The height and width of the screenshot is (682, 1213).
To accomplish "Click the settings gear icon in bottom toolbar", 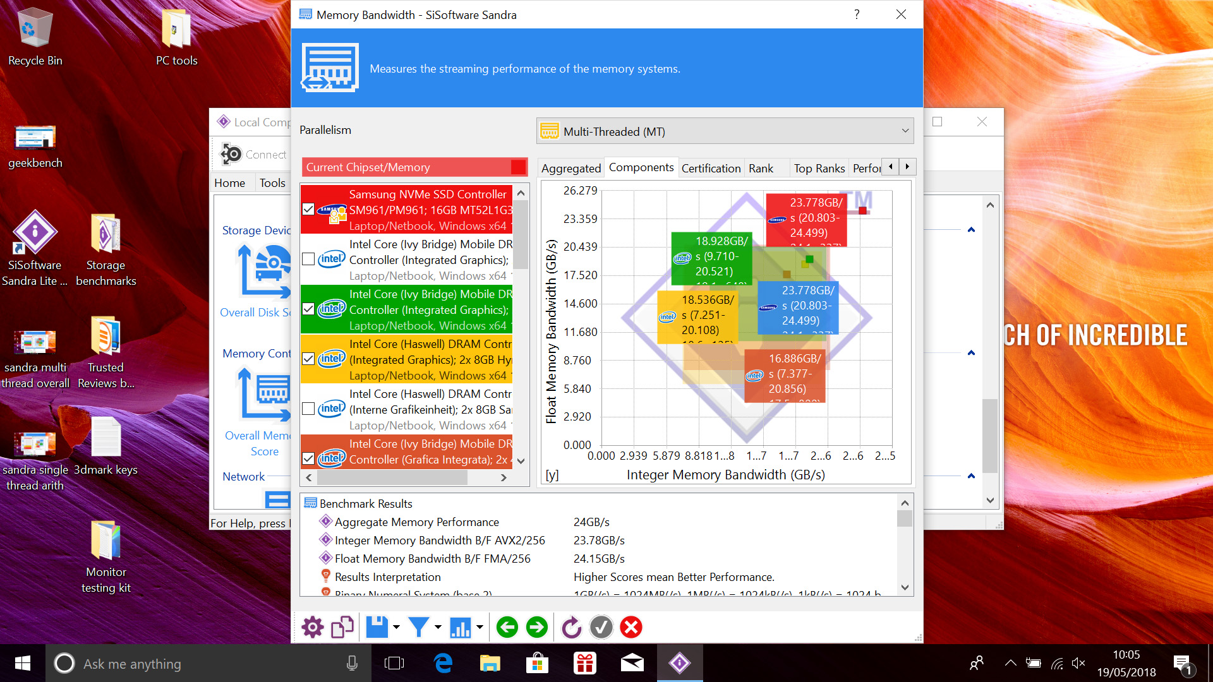I will point(312,627).
